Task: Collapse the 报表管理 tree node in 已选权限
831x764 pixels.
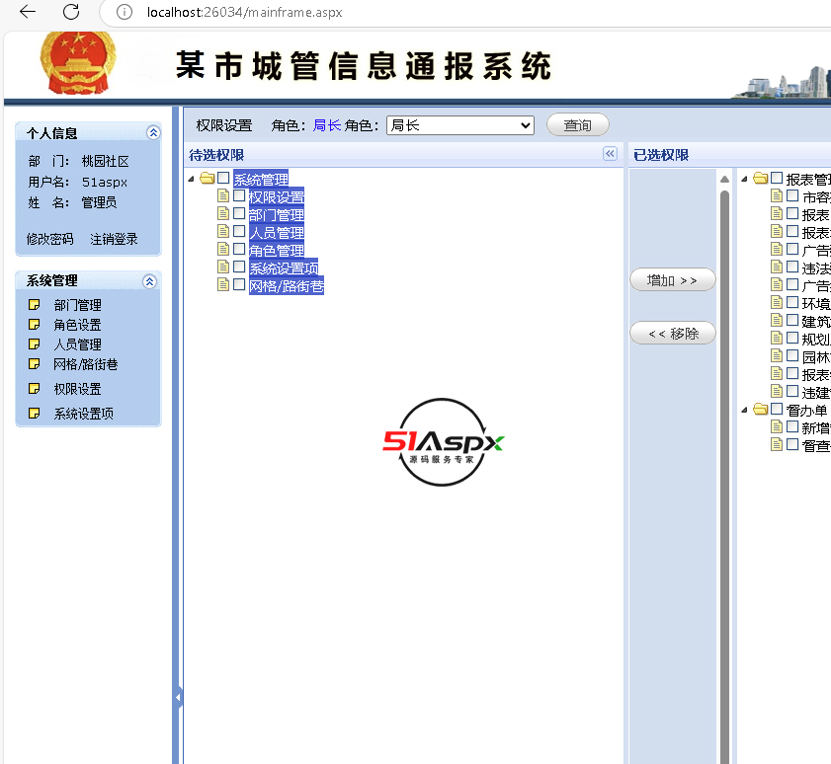Action: 744,179
